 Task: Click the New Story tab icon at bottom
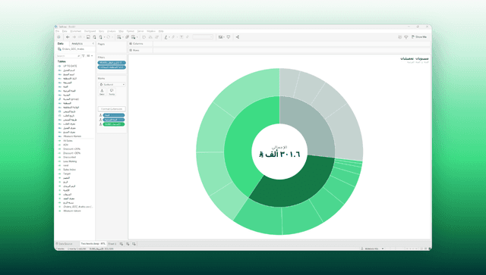click(134, 244)
